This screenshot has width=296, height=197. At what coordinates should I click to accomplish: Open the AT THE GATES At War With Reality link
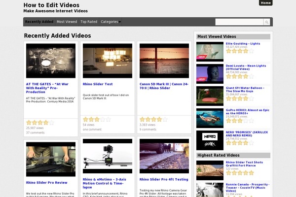click(47, 88)
